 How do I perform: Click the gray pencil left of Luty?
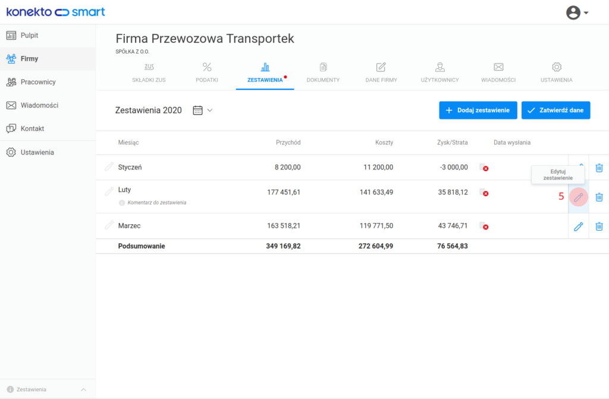click(109, 191)
